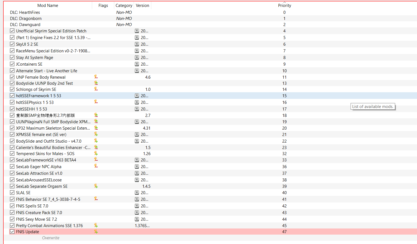Click the version calendar icon for Stay At System Page

(137, 57)
